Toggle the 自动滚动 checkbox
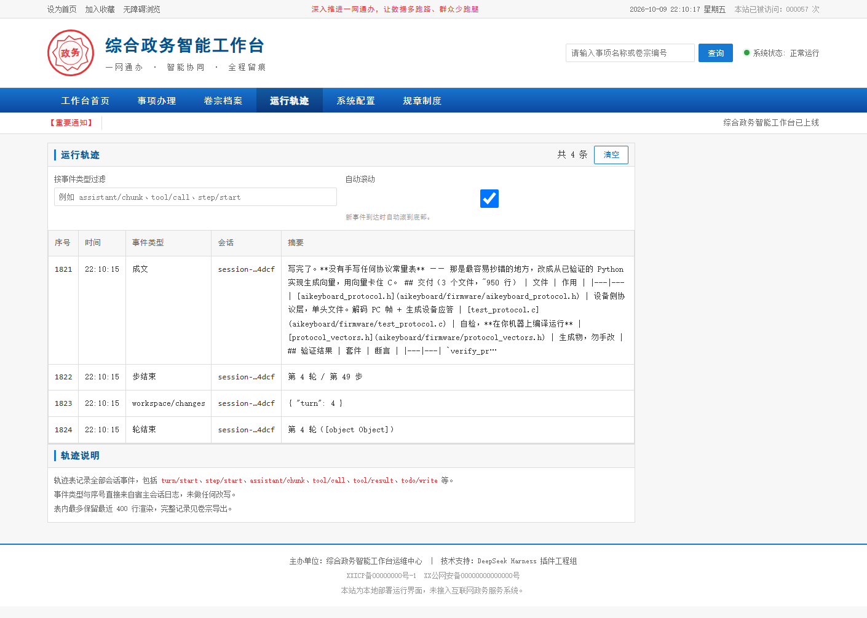Screen dimensions: 867x618 (x=489, y=199)
